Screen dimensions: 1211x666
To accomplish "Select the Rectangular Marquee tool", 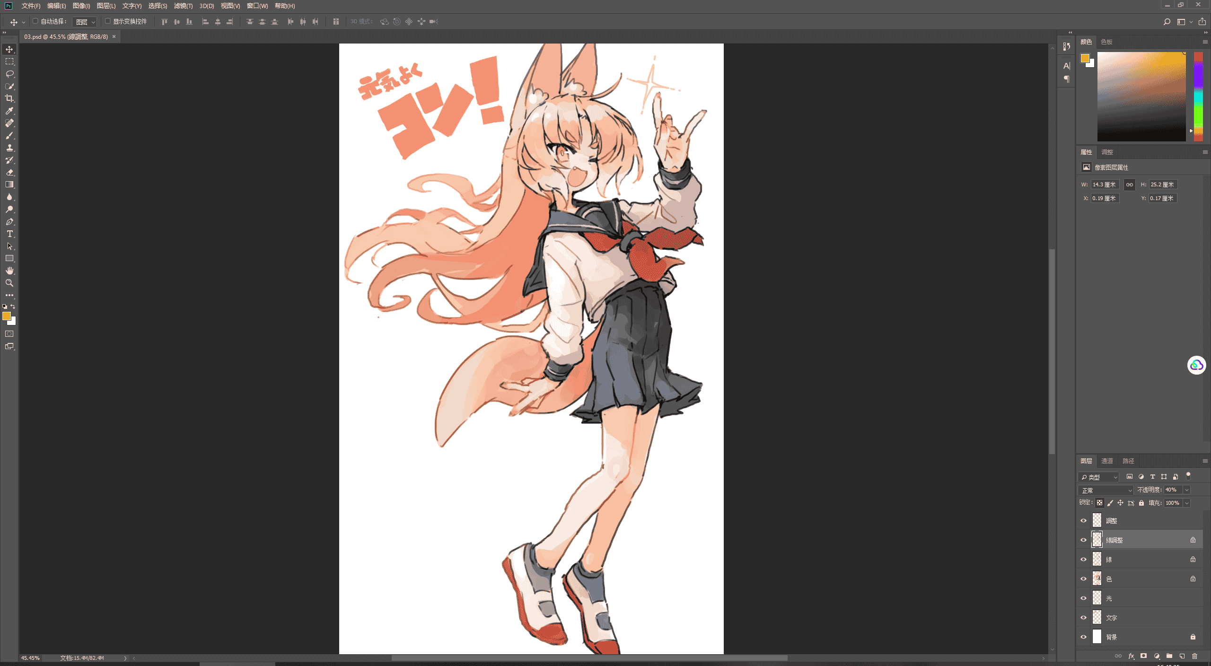I will [x=9, y=61].
